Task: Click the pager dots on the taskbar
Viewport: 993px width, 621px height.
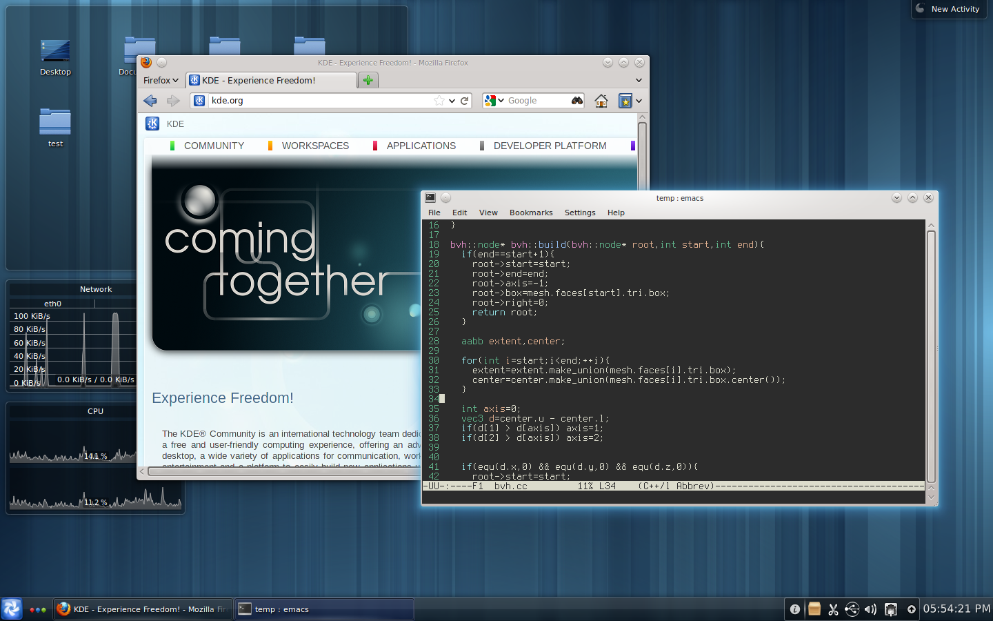Action: 38,609
